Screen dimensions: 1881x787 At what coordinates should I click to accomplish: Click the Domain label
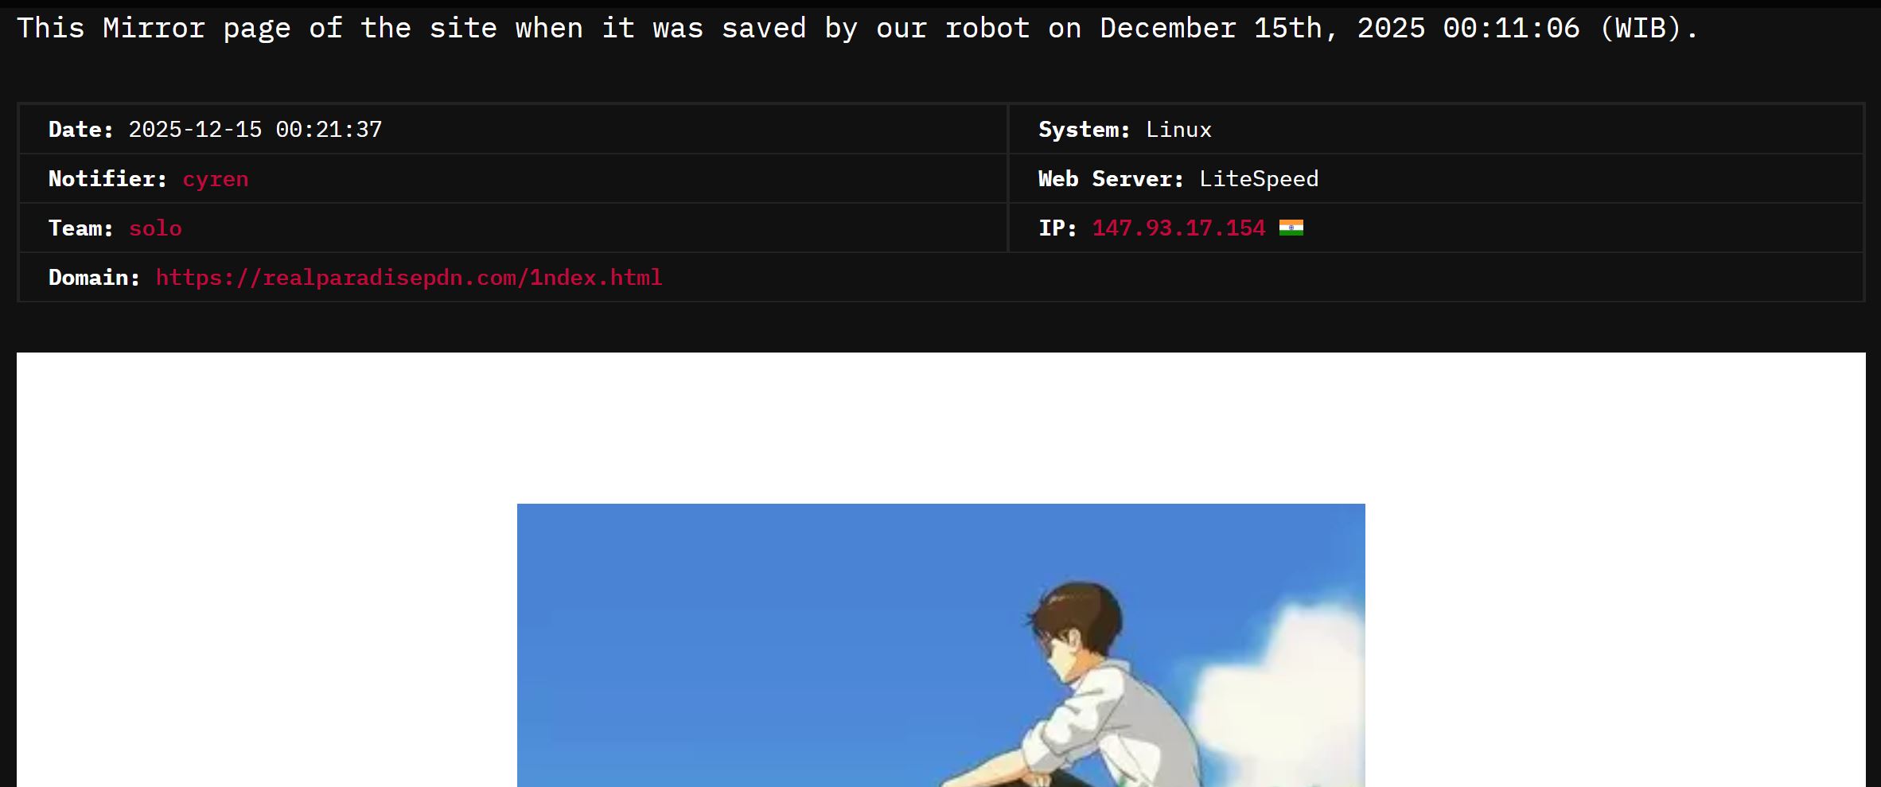pos(94,278)
